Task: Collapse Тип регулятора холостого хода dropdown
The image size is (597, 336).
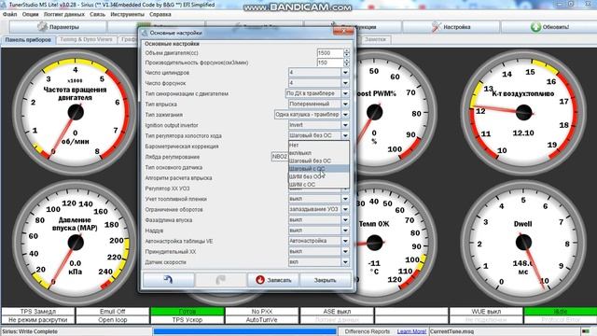Action: [345, 135]
